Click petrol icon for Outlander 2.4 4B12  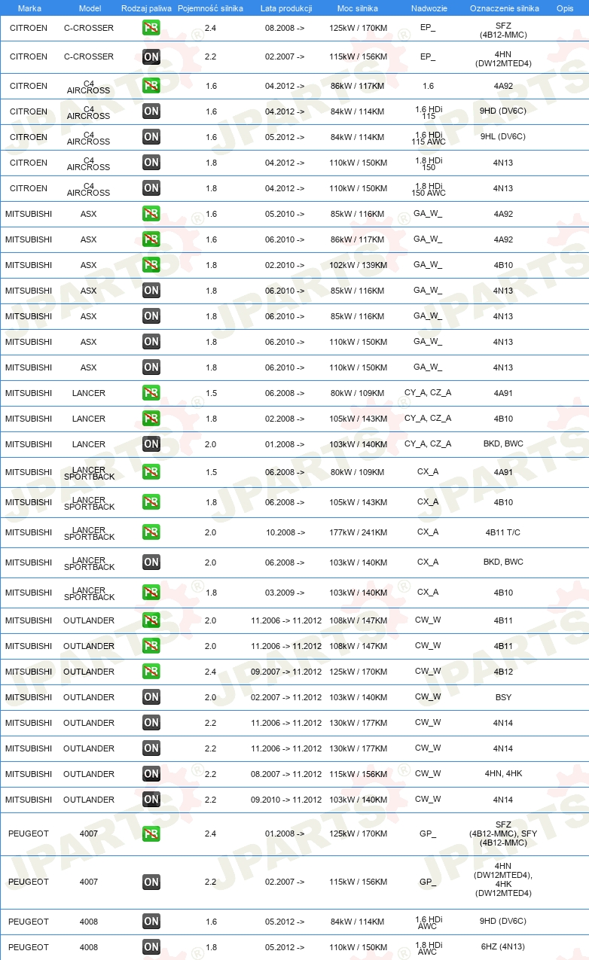click(x=151, y=672)
